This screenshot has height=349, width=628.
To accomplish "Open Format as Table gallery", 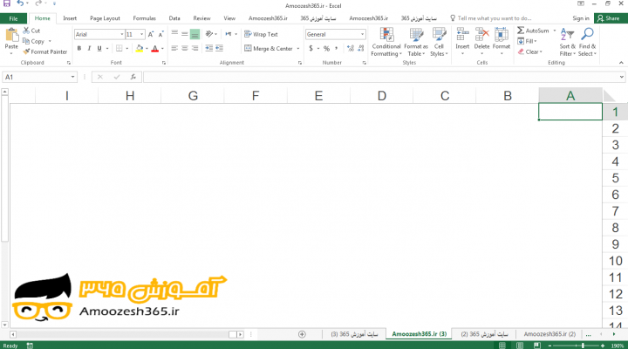I will click(x=416, y=42).
